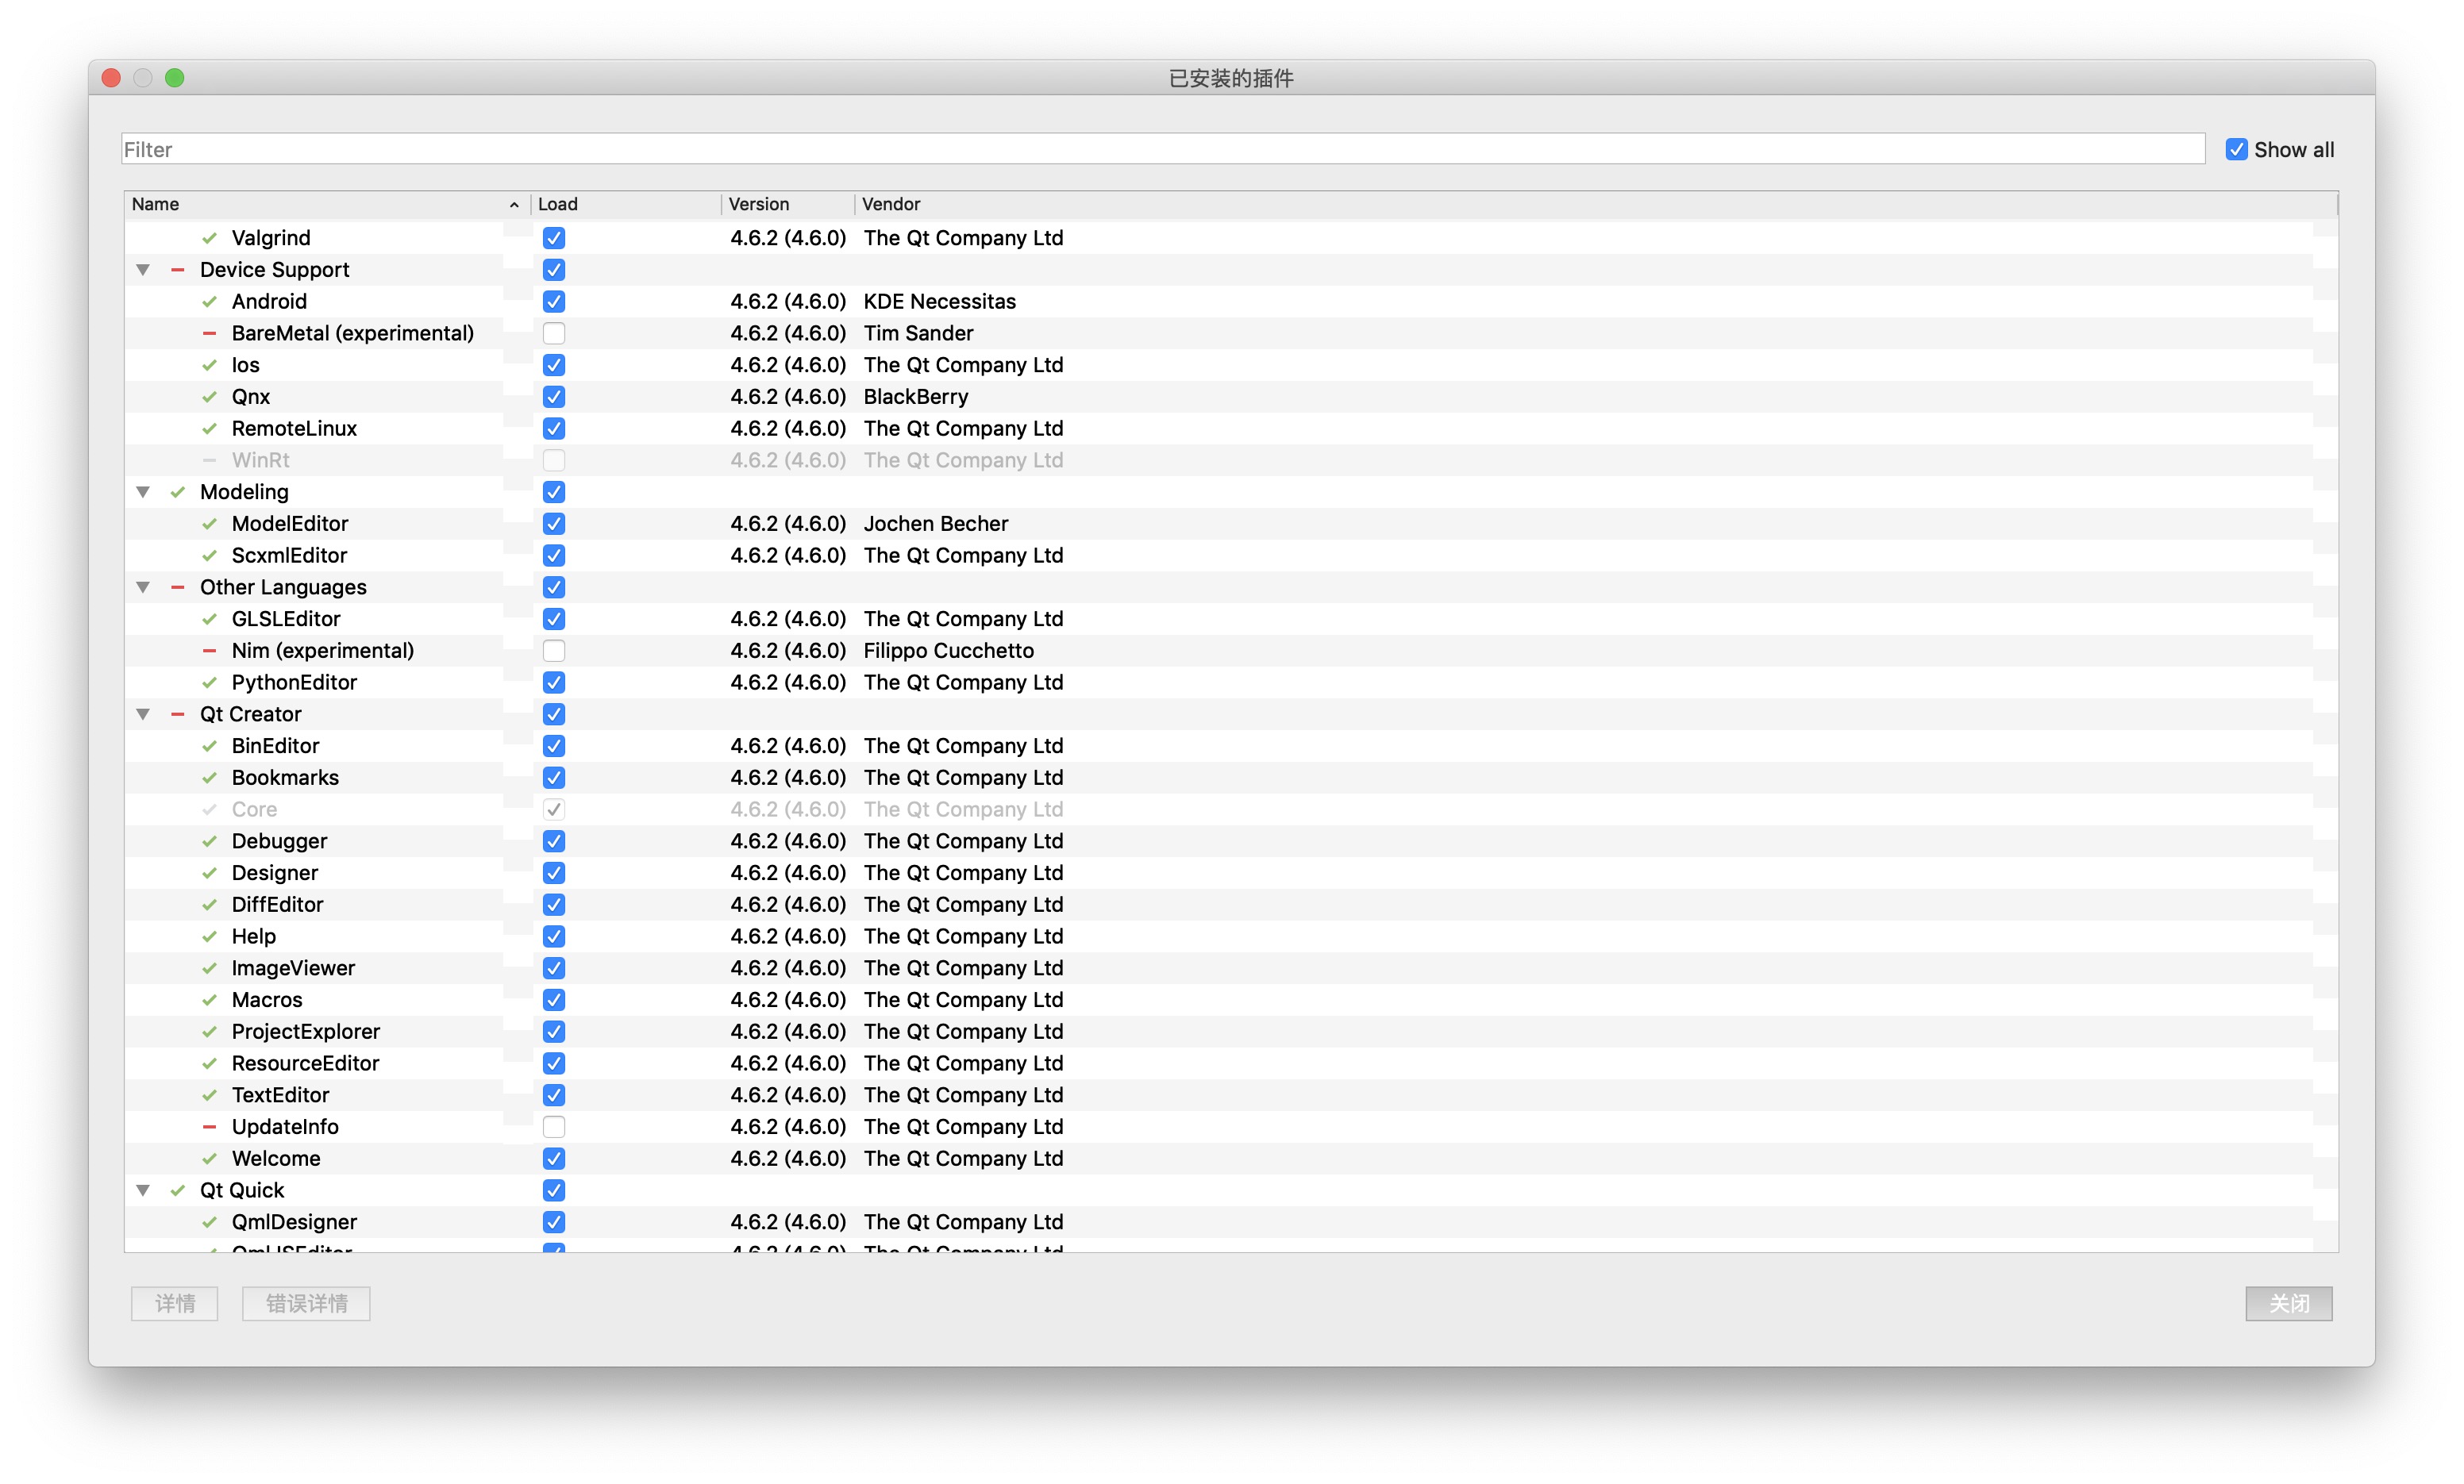Click the 关闭 close button
Viewport: 2464px width, 1484px height.
[x=2288, y=1304]
